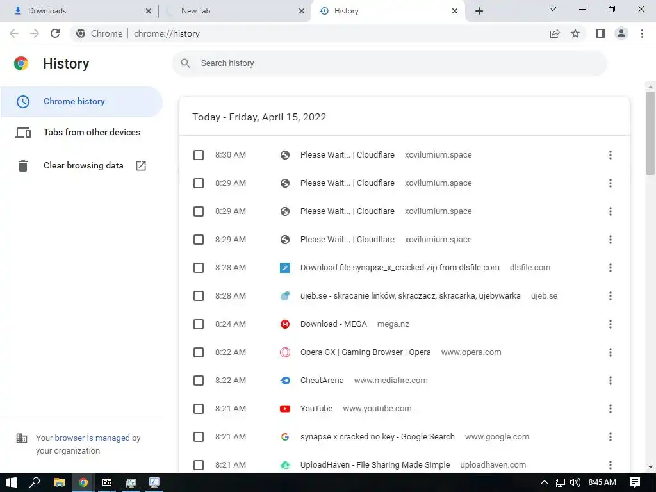Open the profile avatar icon
656x492 pixels.
click(621, 33)
